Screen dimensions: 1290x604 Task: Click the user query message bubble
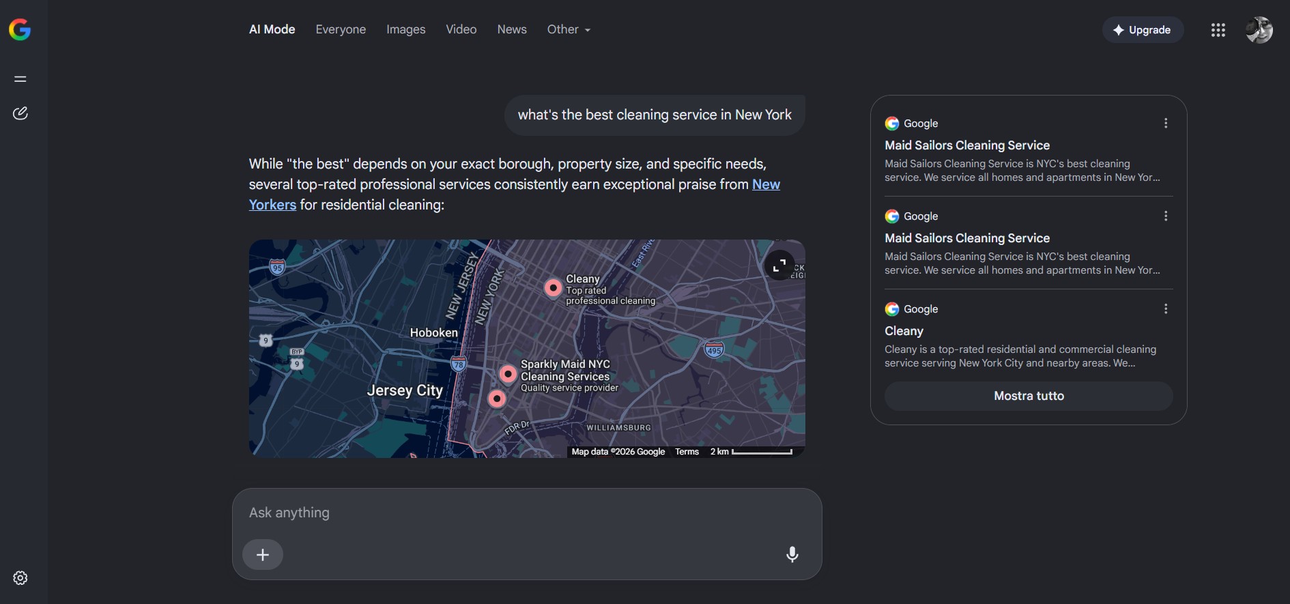pyautogui.click(x=655, y=115)
